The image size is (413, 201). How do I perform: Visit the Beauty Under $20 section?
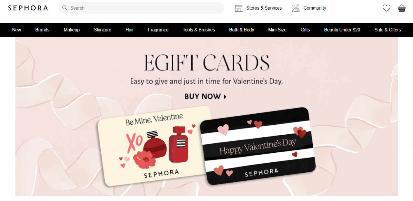pos(342,30)
